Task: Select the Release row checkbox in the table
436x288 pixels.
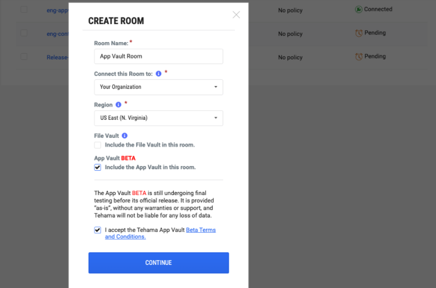Action: click(x=24, y=56)
